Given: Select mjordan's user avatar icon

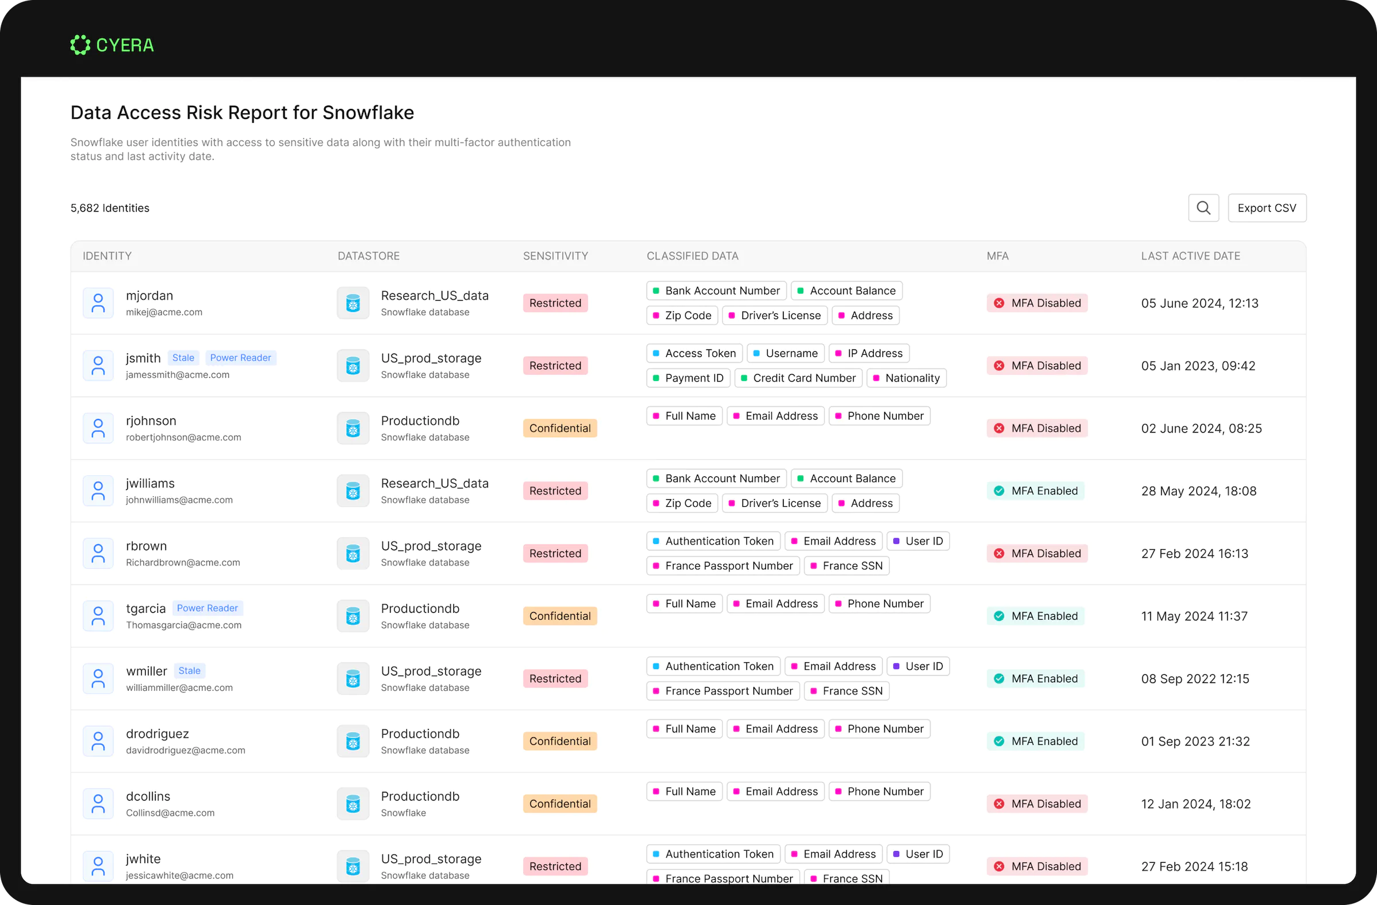Looking at the screenshot, I should (x=98, y=302).
